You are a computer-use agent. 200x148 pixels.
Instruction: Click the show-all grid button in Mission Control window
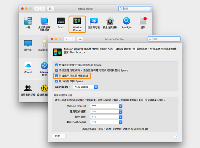point(80,39)
